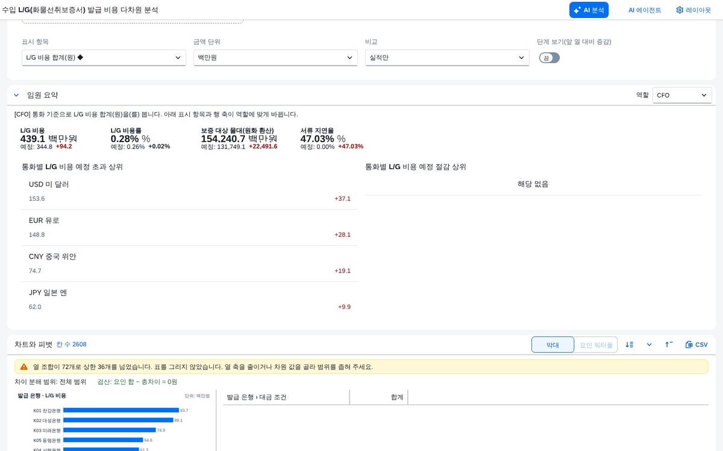Open the 금액 단위 dropdown
The width and height of the screenshot is (723, 451).
click(275, 58)
